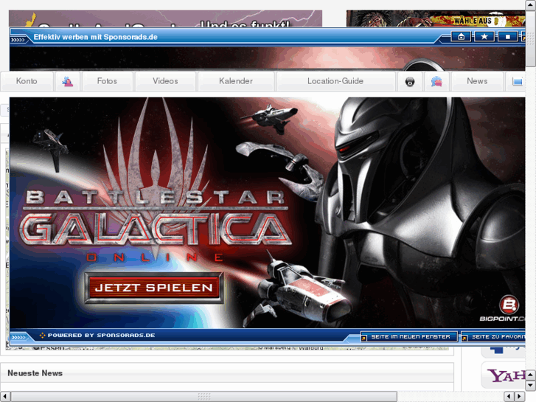Click the black eye icon tab
Image resolution: width=536 pixels, height=402 pixels.
click(410, 82)
